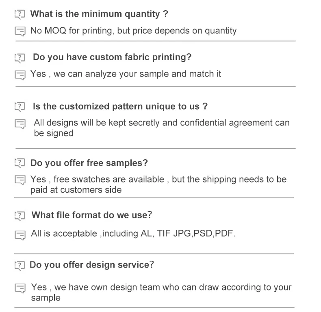321x312 pixels.
Task: Click answer icon beside analyze your sample
Action: 20,75
